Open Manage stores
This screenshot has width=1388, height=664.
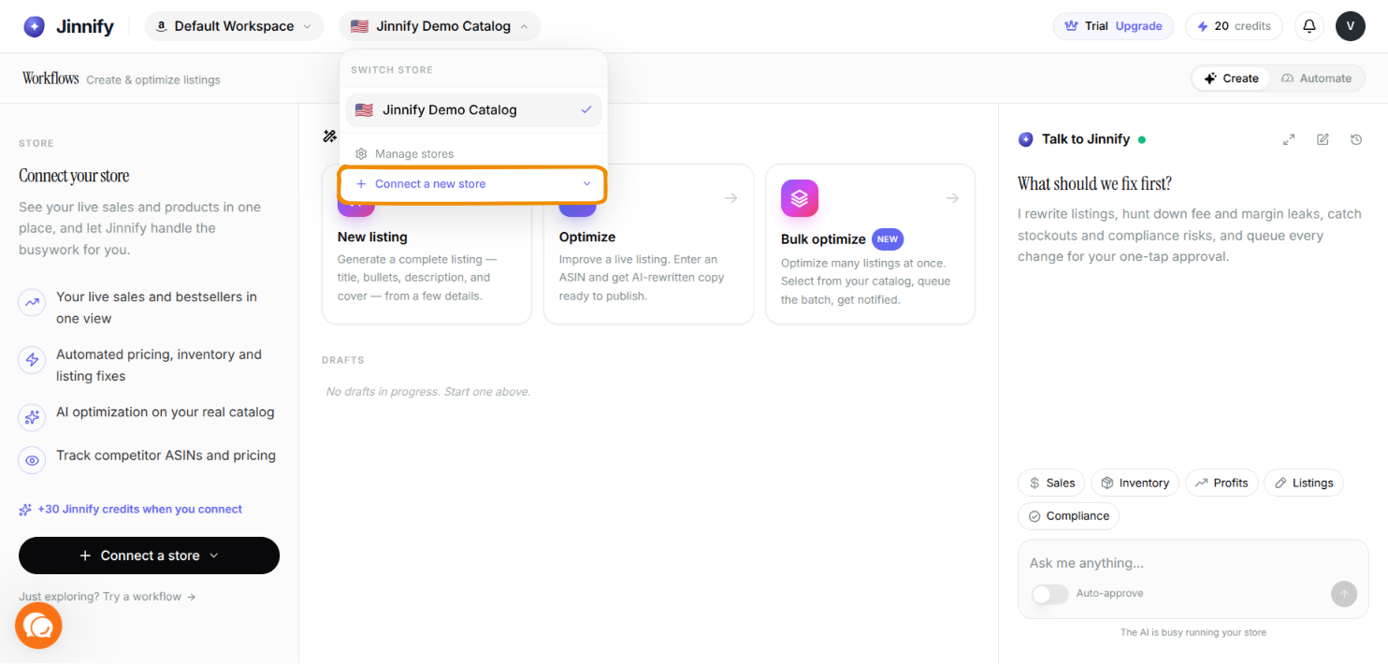[474, 153]
